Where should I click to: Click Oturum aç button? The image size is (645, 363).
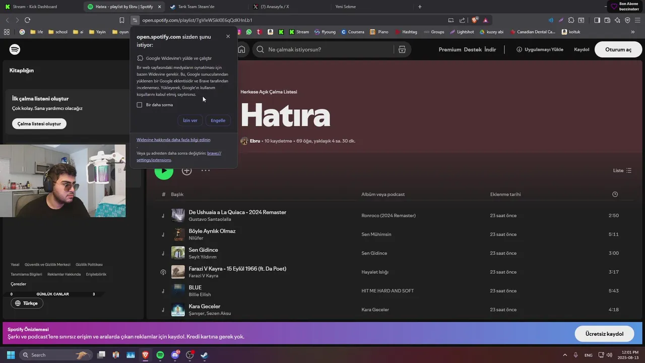click(618, 49)
